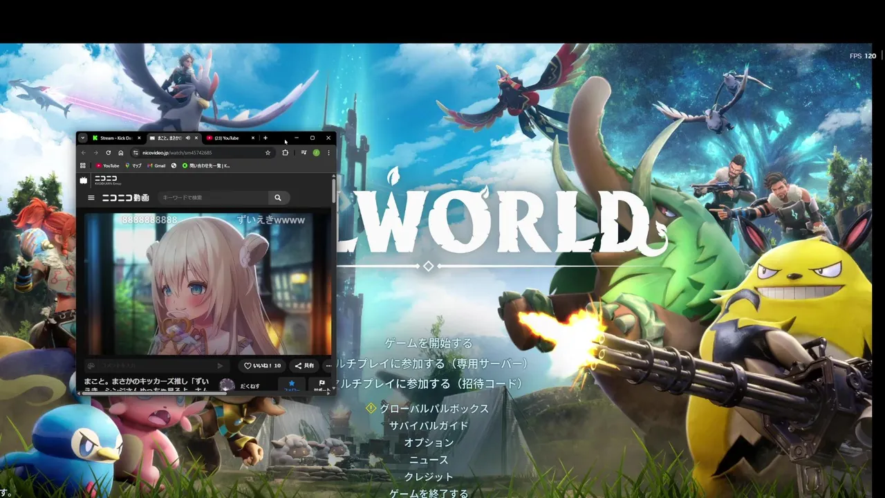The height and width of the screenshot is (498, 885).
Task: Click the ニコニコ動画 site logo
Action: click(x=125, y=198)
